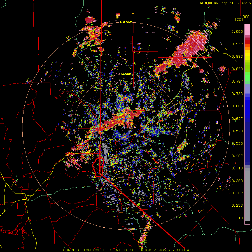The height and width of the screenshot is (252, 252).
Task: Click the 16:04 timestamp in caption
Action: pyautogui.click(x=183, y=250)
